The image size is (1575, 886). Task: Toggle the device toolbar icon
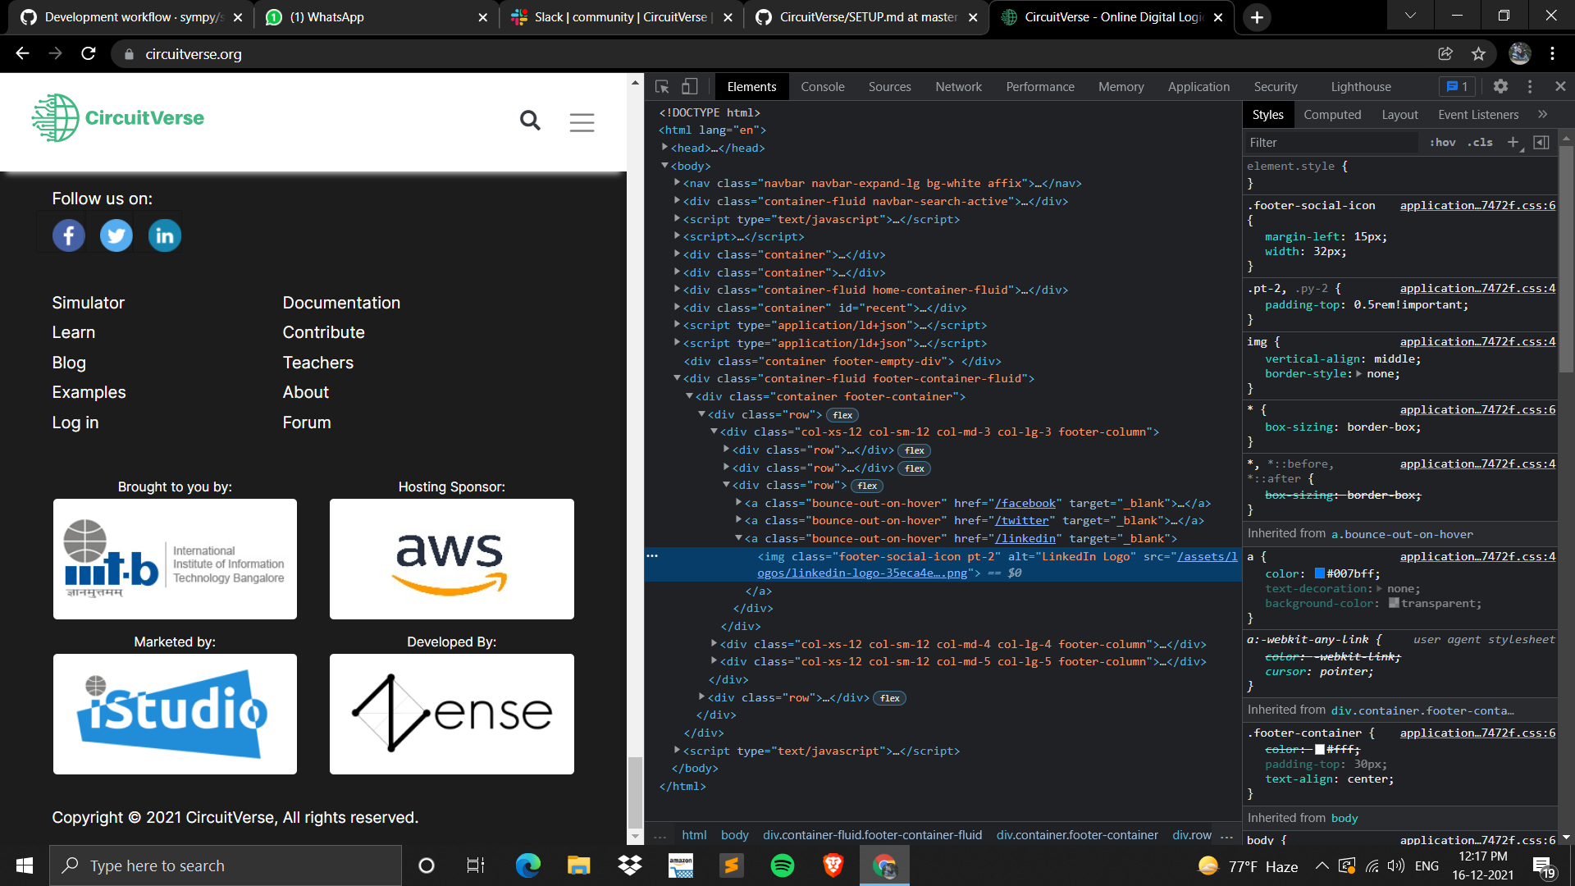690,86
